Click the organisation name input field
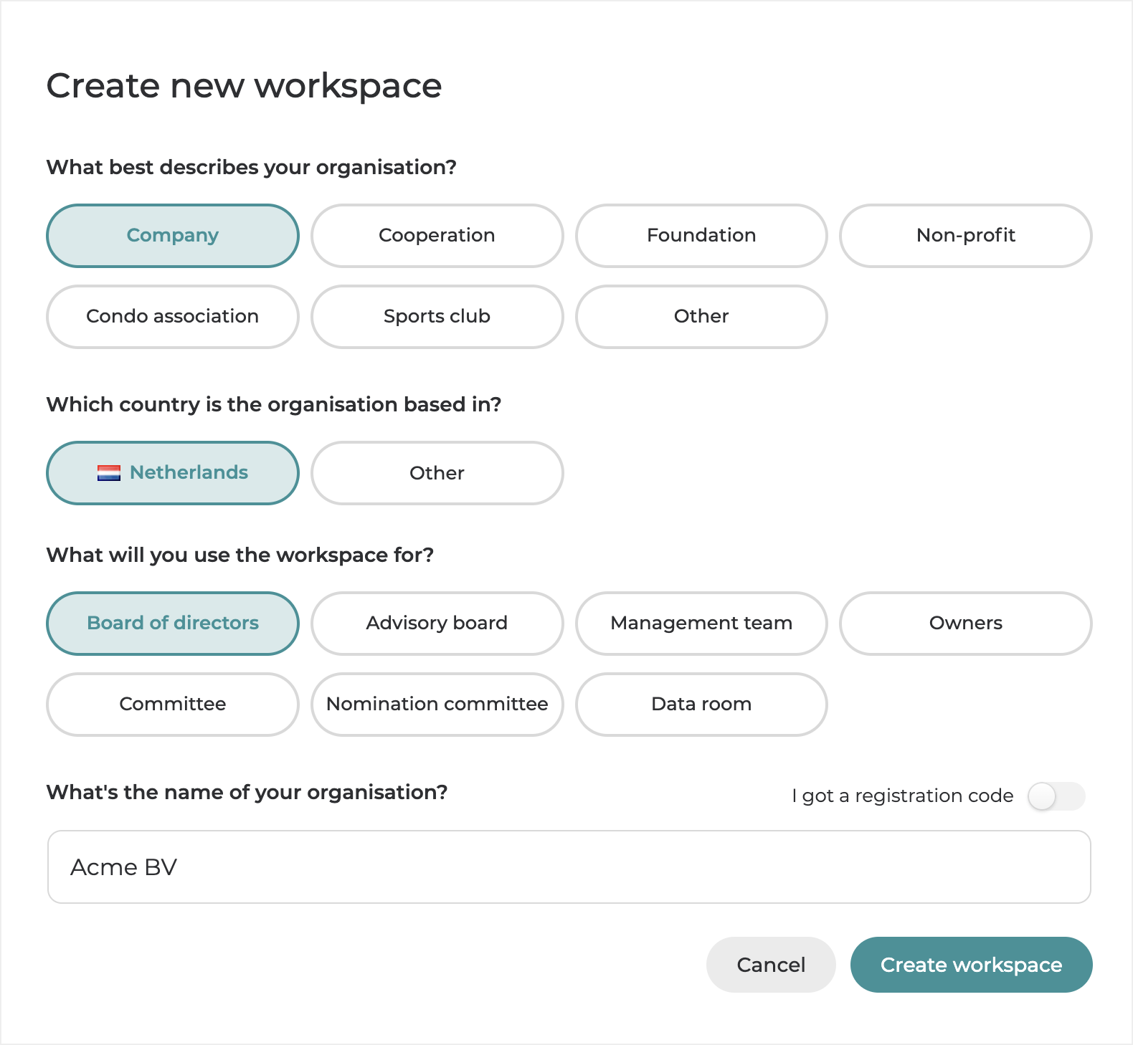The height and width of the screenshot is (1045, 1133). click(x=569, y=867)
